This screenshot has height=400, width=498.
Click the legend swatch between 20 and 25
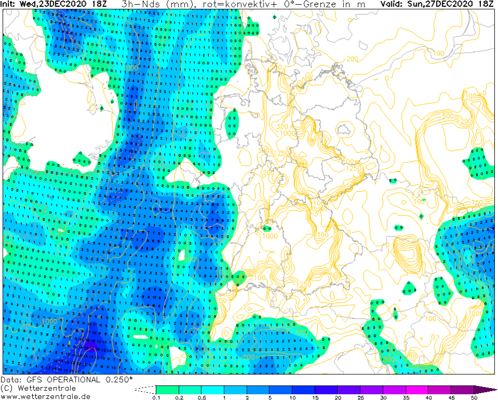pyautogui.click(x=348, y=389)
